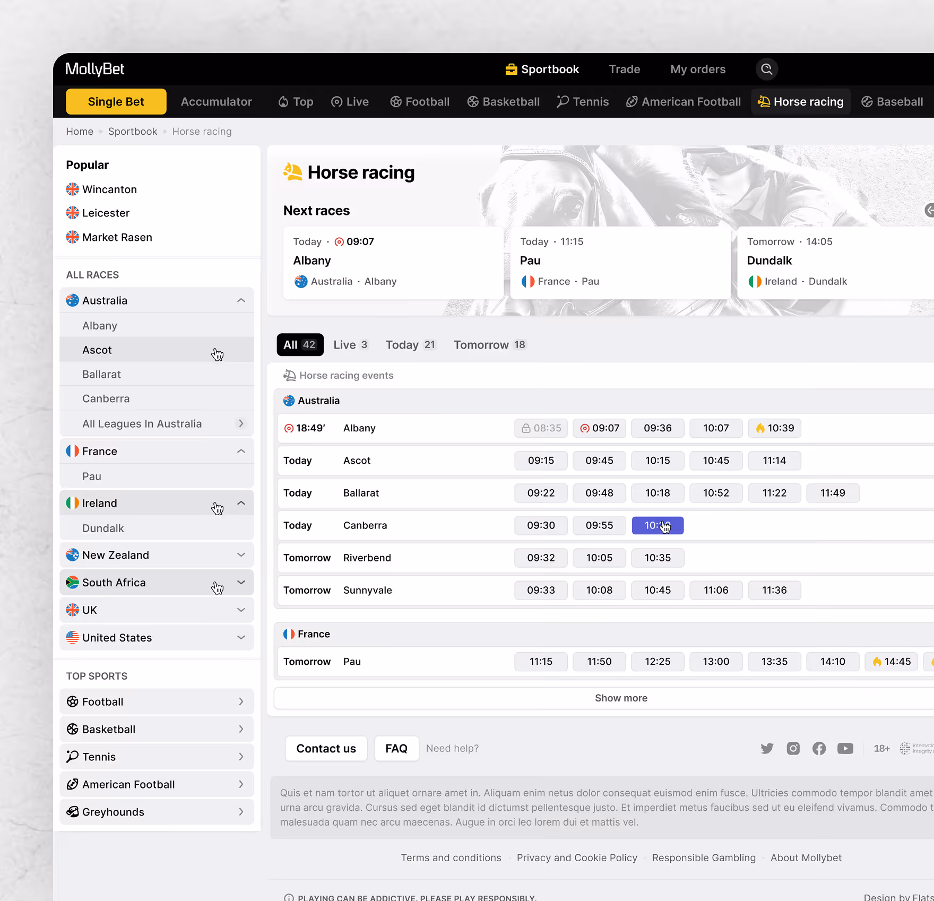Click the United States flag icon
The height and width of the screenshot is (901, 934).
point(73,638)
